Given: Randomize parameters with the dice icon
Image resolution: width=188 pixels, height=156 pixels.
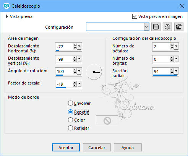Looking at the screenshot, I should [x=167, y=27].
